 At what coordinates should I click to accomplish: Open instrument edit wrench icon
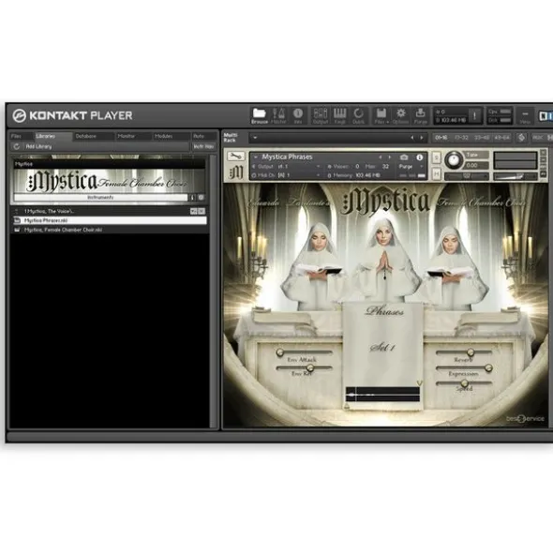click(x=235, y=156)
